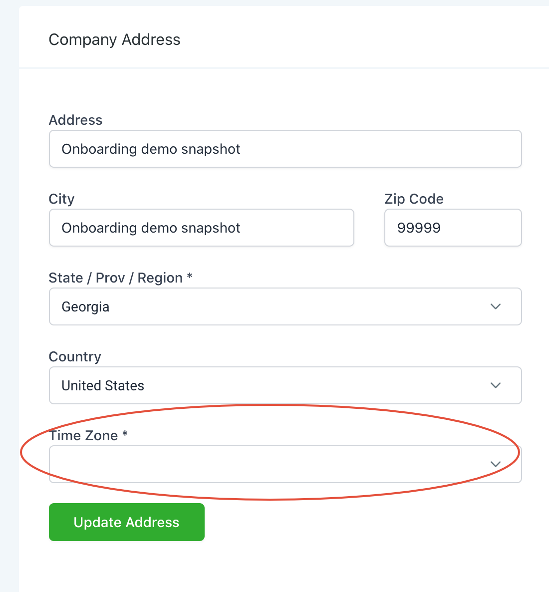Viewport: 549px width, 592px height.
Task: Click the 99999 zip code text
Action: tap(419, 228)
